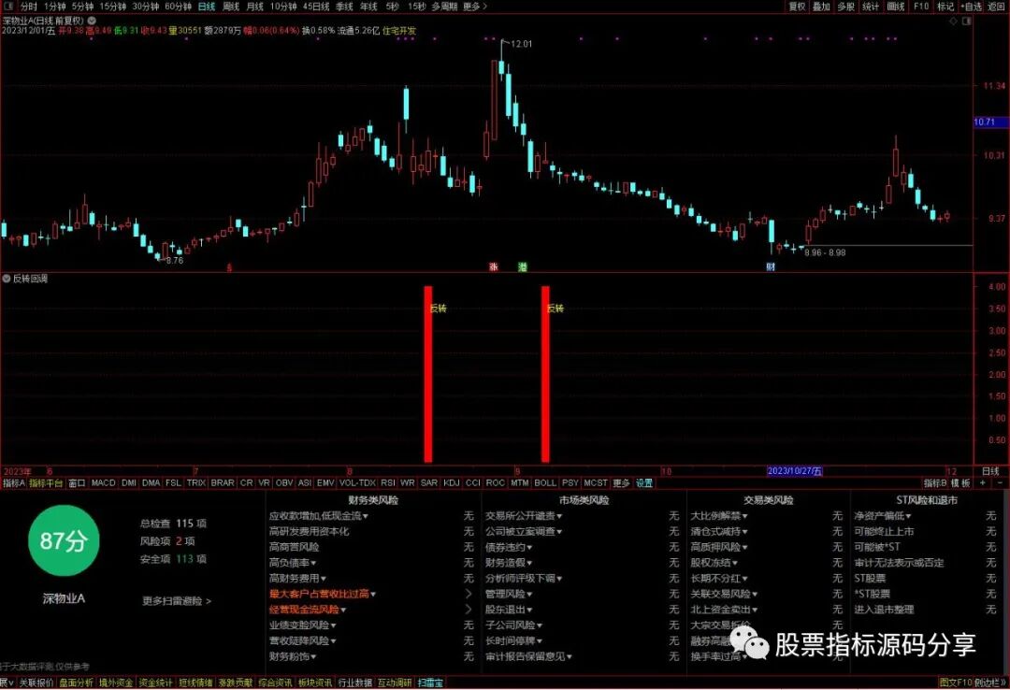Select the 日线 period tab
This screenshot has height=690, width=1010.
click(x=206, y=7)
